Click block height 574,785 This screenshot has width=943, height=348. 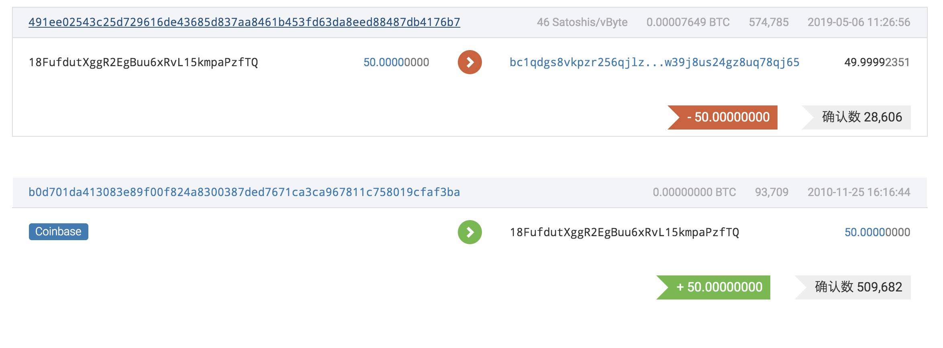coord(769,22)
